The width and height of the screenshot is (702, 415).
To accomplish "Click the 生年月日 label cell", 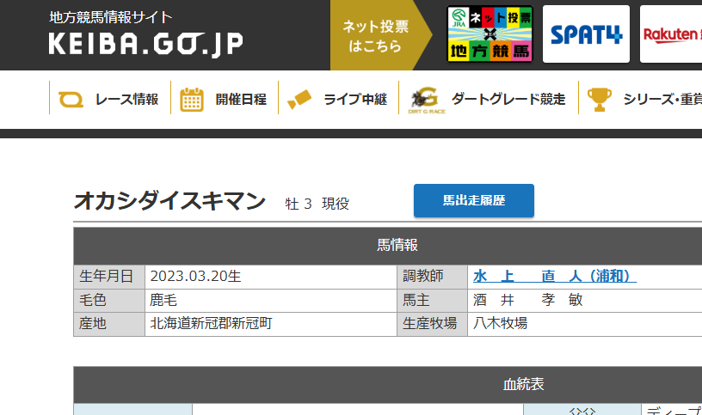I will click(109, 277).
